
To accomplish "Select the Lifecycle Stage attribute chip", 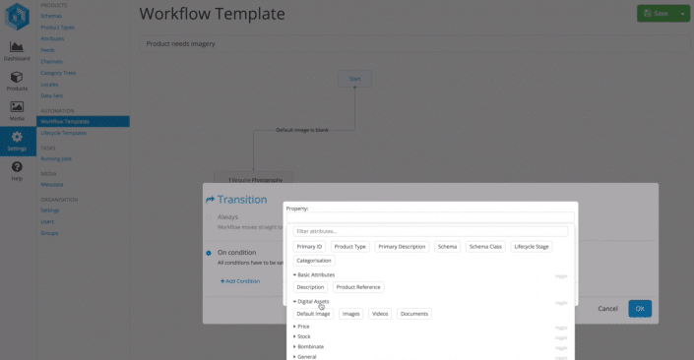I will (532, 247).
